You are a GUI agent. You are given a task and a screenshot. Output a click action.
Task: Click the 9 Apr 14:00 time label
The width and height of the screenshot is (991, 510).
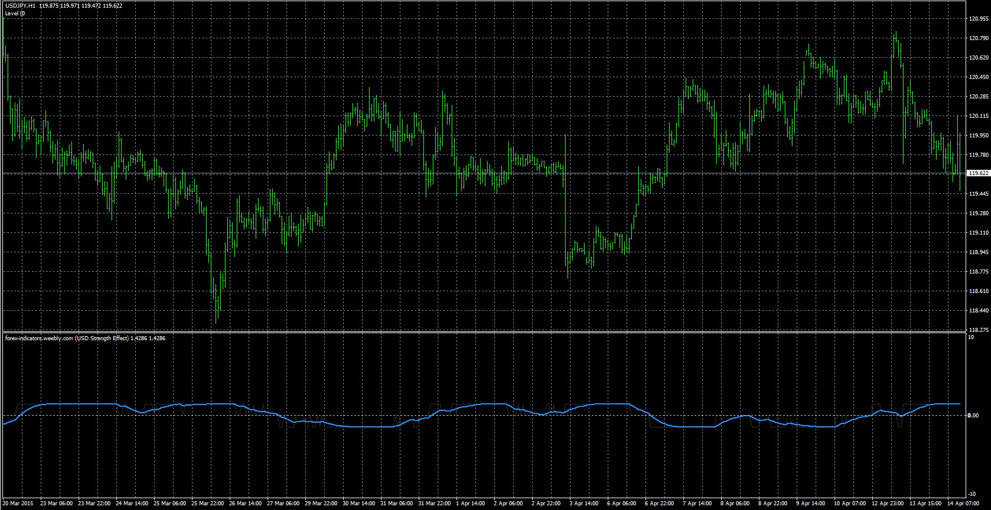pos(811,504)
